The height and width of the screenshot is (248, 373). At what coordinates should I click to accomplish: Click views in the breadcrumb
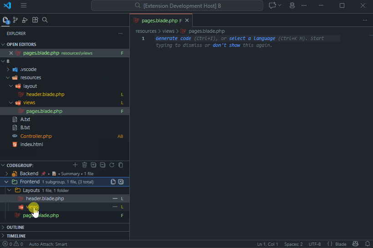point(169,31)
